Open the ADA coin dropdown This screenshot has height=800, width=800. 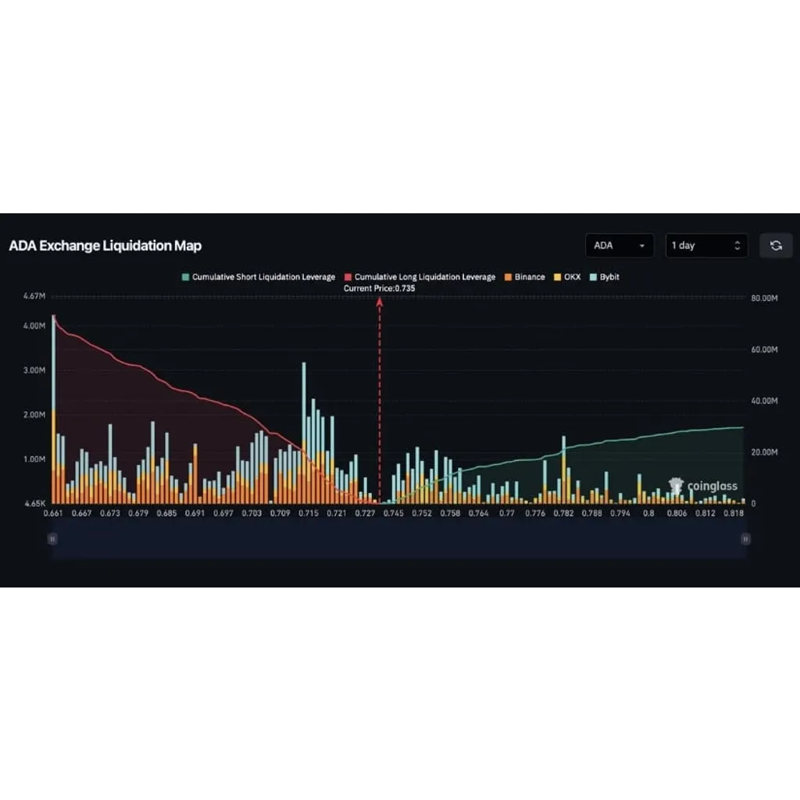point(620,245)
